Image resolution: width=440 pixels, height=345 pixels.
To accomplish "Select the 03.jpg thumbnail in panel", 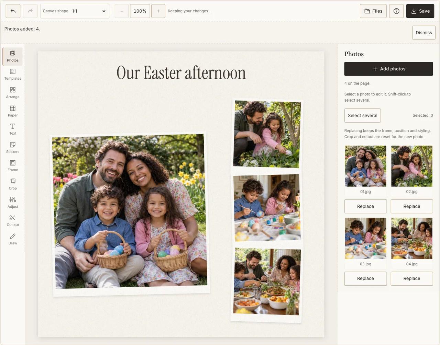I will (x=365, y=238).
